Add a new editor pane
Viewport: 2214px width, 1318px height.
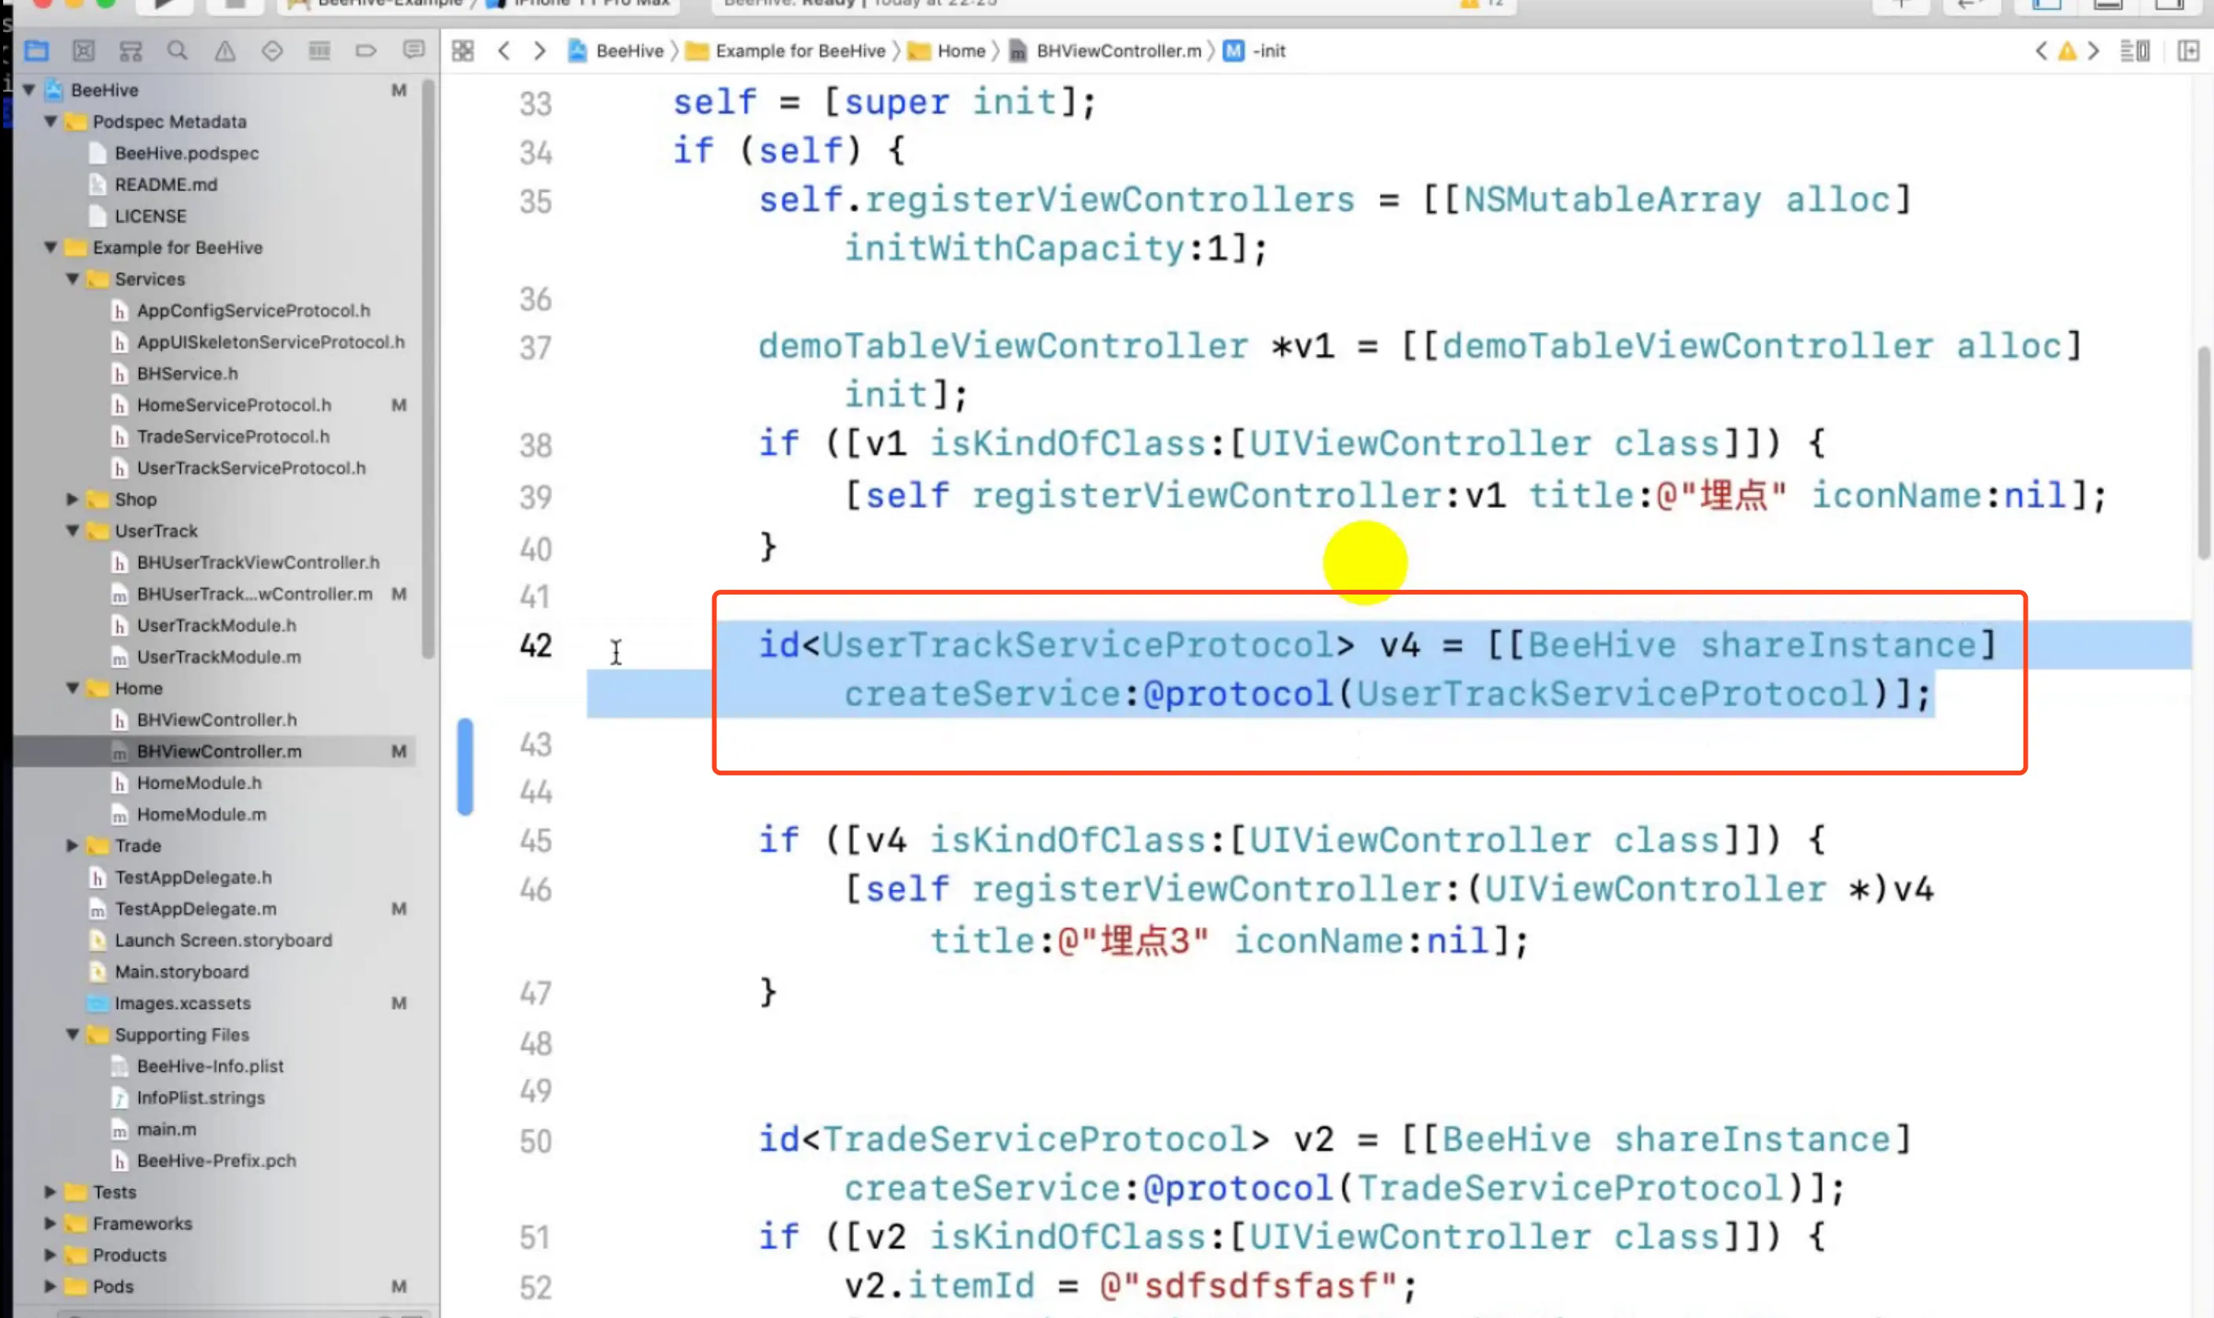coord(2187,50)
